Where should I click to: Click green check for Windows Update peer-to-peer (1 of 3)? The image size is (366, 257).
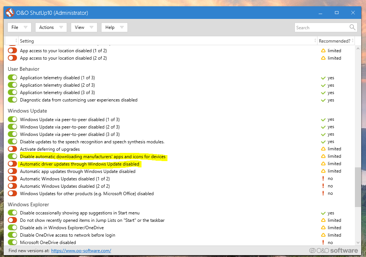tap(323, 120)
